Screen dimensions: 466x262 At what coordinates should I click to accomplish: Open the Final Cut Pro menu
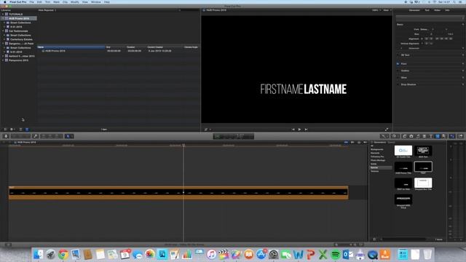pos(17,2)
